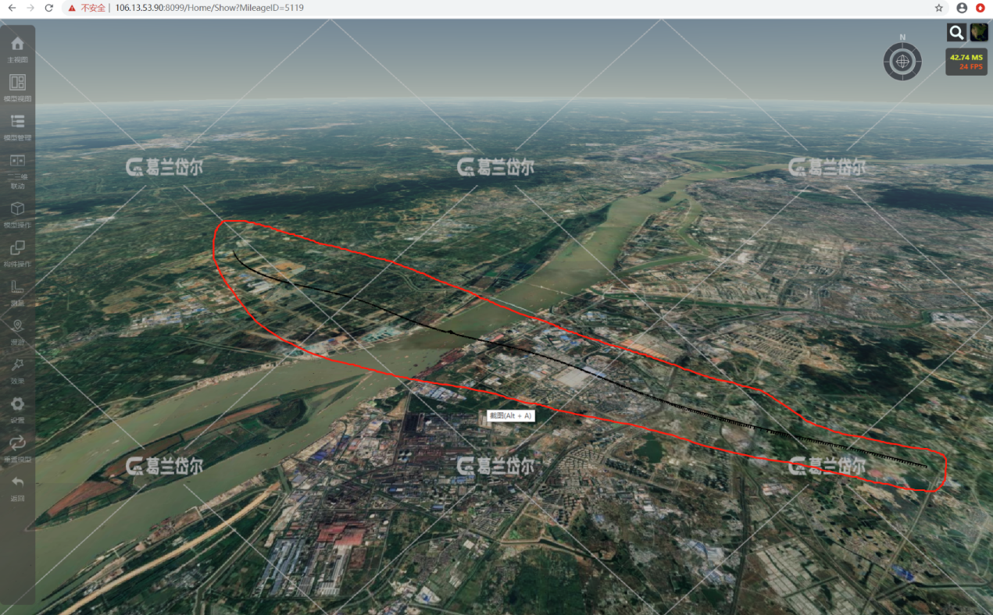Screen dimensions: 993x615
Task: Start 漫游 roaming mode
Action: (17, 326)
